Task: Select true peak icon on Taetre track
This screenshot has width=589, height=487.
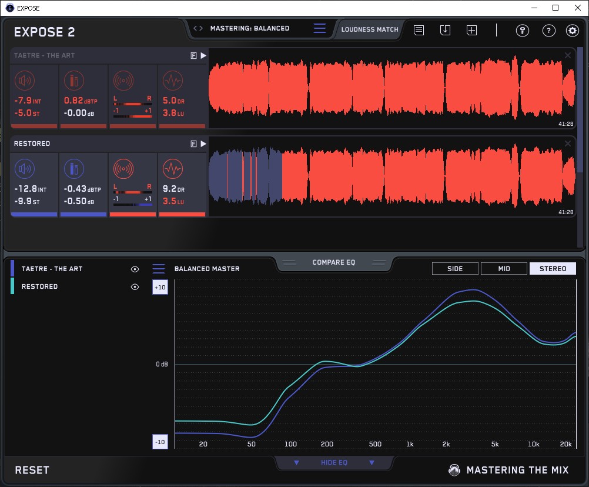Action: [x=74, y=81]
